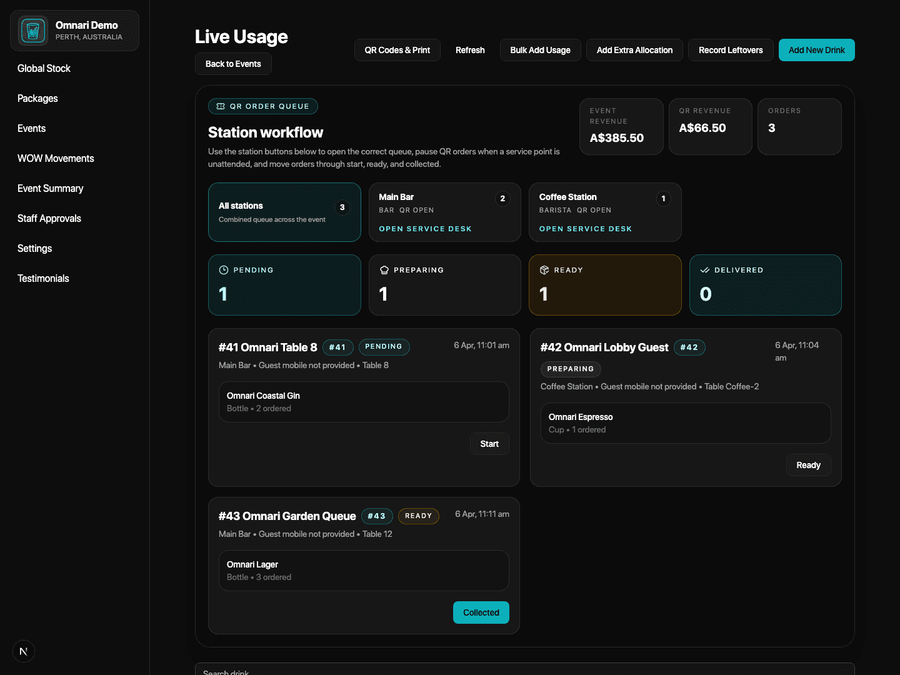Navigate to Staff Approvals
Image resolution: width=900 pixels, height=675 pixels.
click(x=49, y=218)
